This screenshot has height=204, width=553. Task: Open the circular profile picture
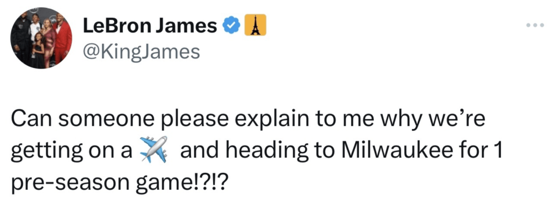41,38
